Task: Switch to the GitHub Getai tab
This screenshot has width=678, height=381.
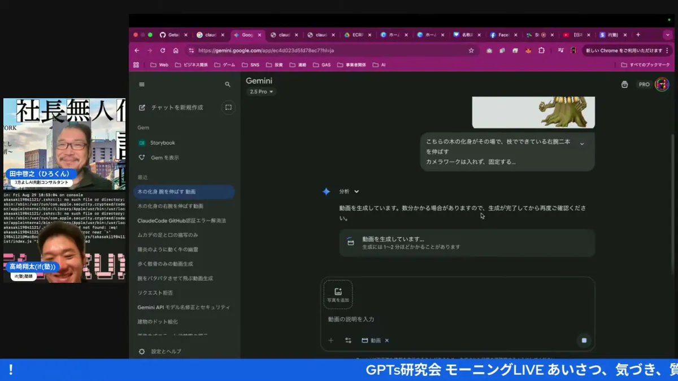Action: click(173, 35)
